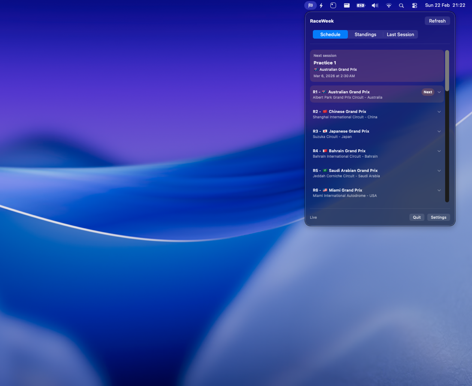Click the Japanese flag on the R3 row
Viewport: 472px width, 386px height.
(x=325, y=131)
